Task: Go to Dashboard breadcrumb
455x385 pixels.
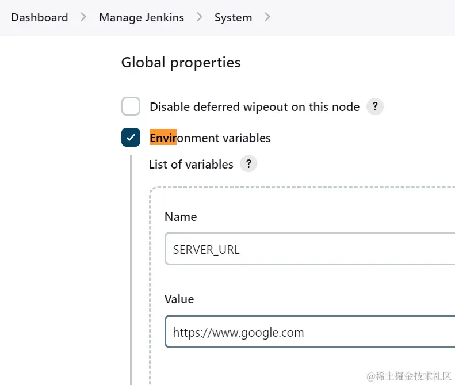Action: click(39, 17)
